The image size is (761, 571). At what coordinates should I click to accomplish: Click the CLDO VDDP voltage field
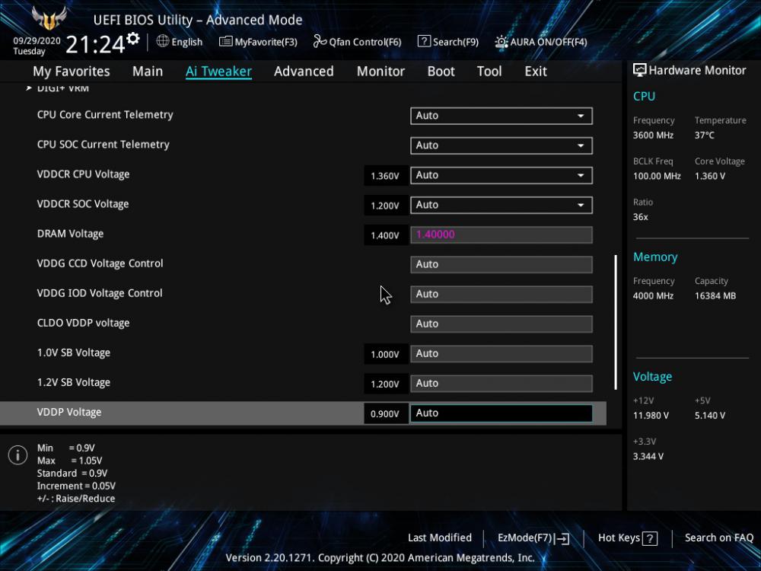(x=501, y=324)
